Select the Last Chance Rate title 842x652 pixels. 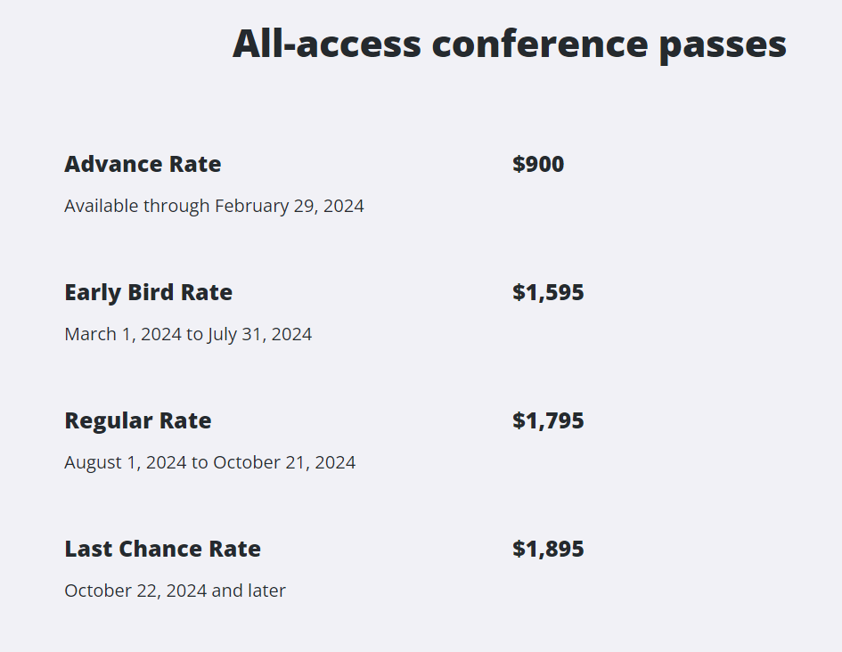tap(163, 549)
